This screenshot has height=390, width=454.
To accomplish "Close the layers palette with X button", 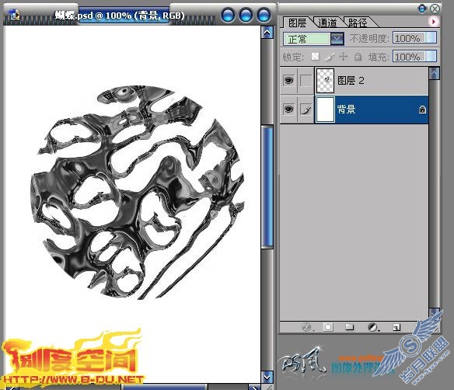I will tap(435, 9).
